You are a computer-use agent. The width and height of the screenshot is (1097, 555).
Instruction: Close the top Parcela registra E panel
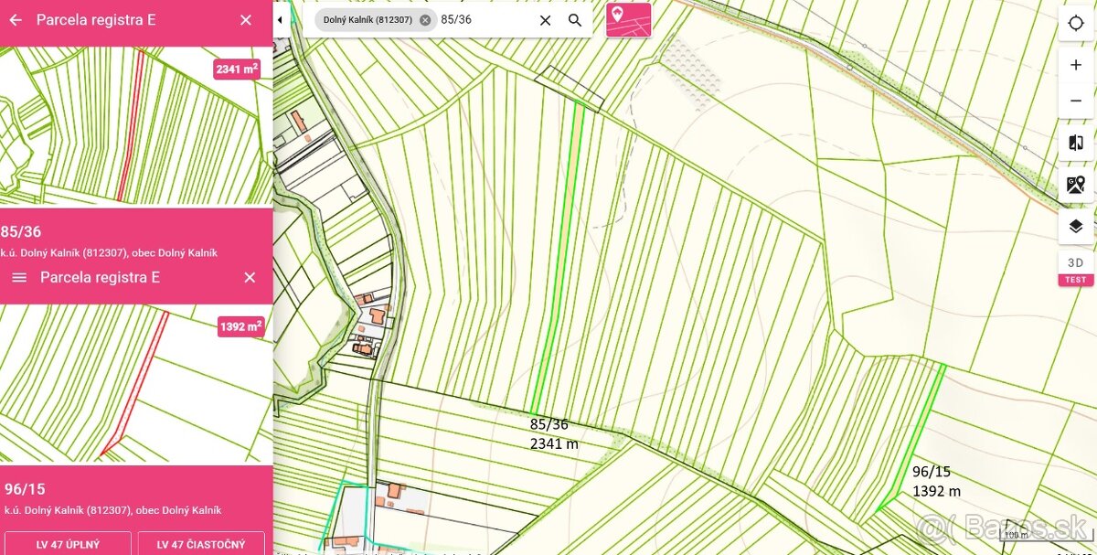point(246,19)
